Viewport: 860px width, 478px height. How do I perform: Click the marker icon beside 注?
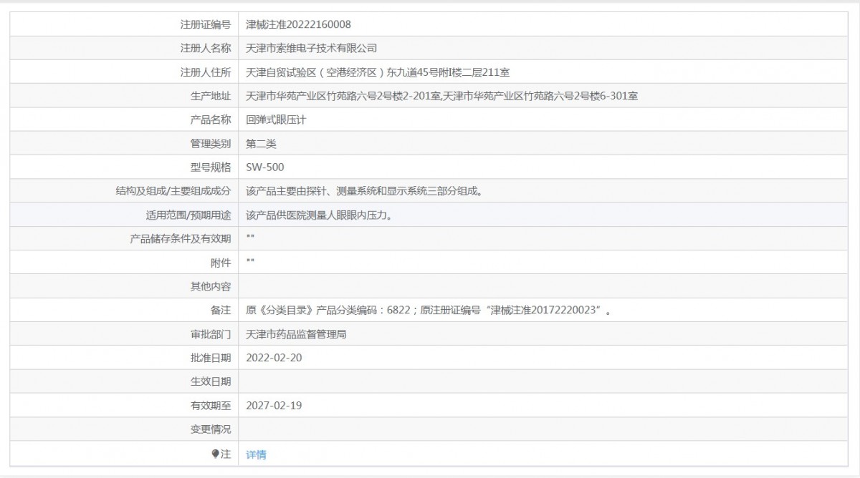(215, 454)
